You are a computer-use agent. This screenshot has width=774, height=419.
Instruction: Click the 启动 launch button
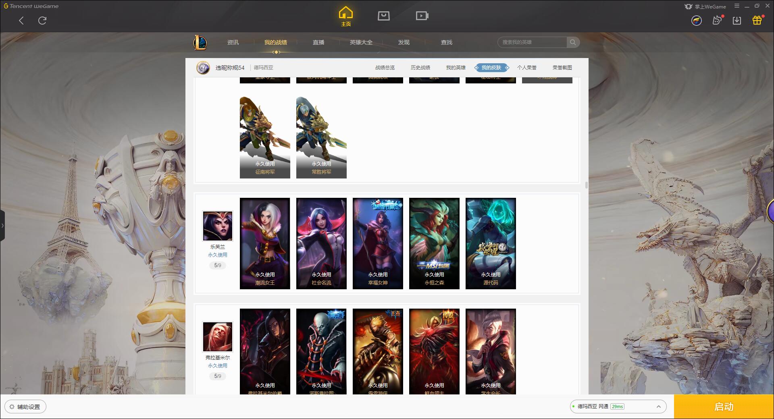click(x=724, y=407)
